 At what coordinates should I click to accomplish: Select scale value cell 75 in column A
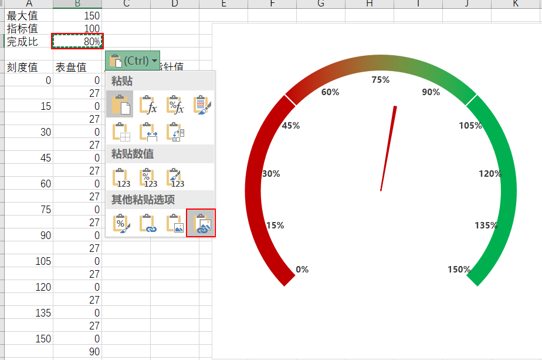[x=29, y=210]
